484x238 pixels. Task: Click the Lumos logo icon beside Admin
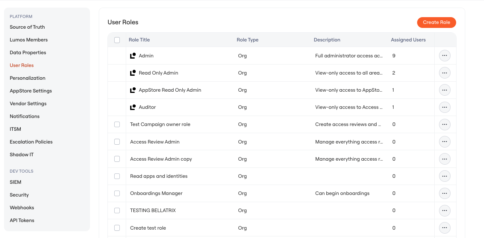point(133,56)
